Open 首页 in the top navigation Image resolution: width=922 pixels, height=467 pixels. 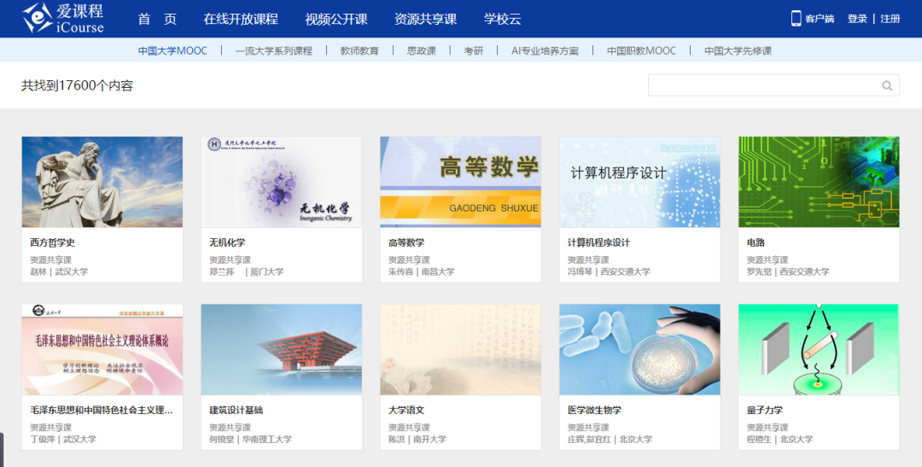point(157,19)
